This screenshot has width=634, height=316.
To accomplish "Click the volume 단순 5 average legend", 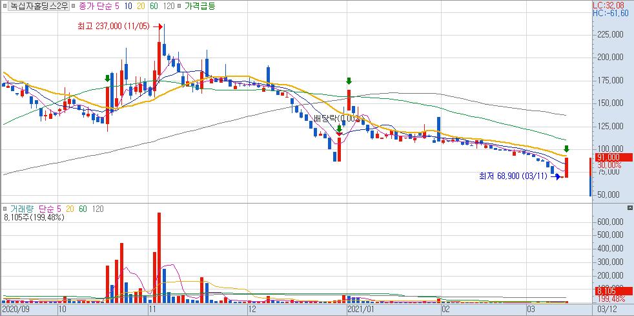I will coord(50,209).
